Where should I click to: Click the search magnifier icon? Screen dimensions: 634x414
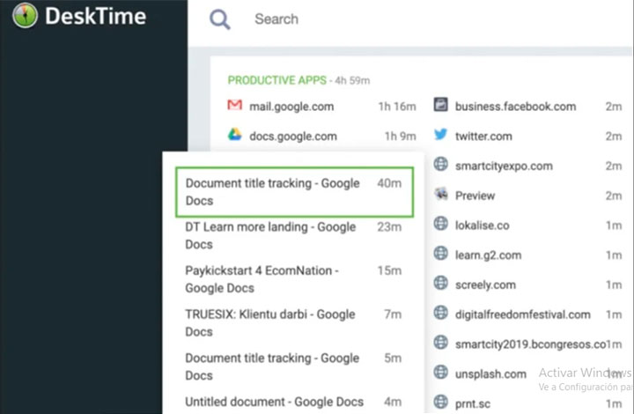click(x=219, y=19)
